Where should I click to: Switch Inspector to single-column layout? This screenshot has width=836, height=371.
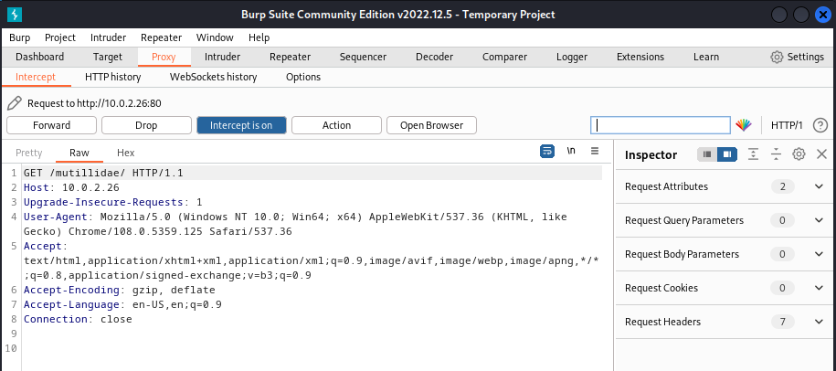pyautogui.click(x=707, y=154)
